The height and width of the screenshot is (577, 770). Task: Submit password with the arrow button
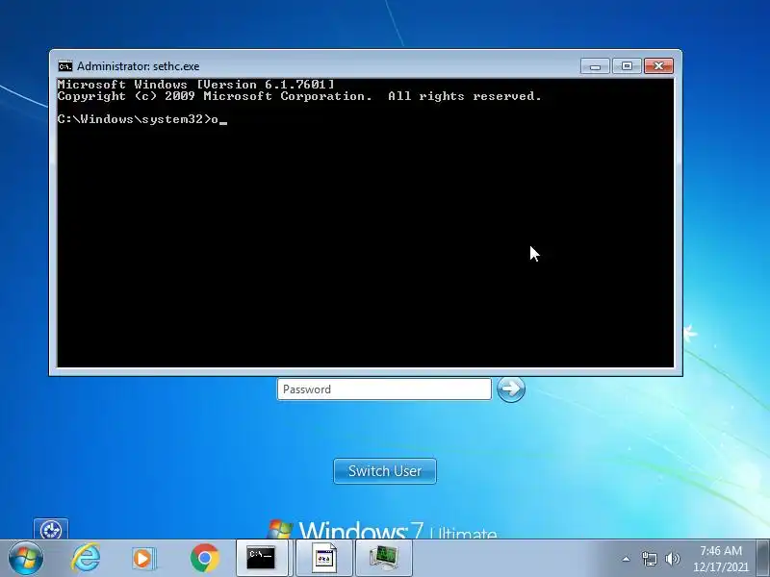pyautogui.click(x=511, y=389)
